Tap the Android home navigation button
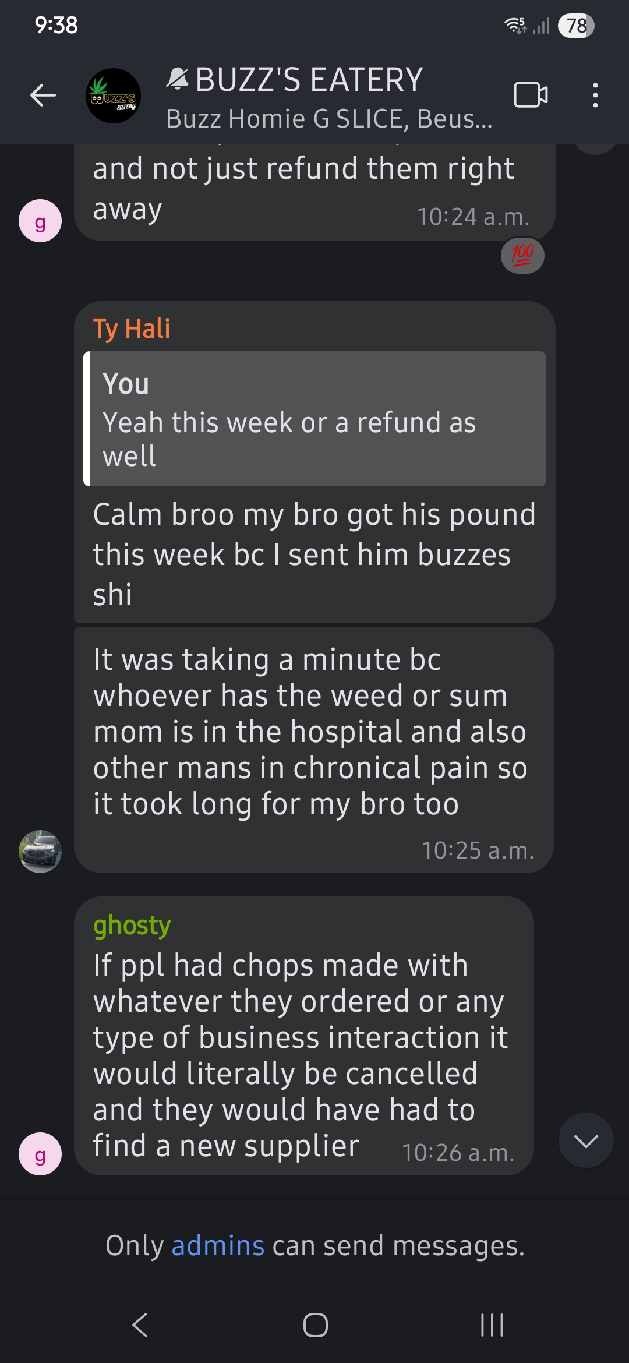This screenshot has height=1363, width=629. [x=315, y=1325]
